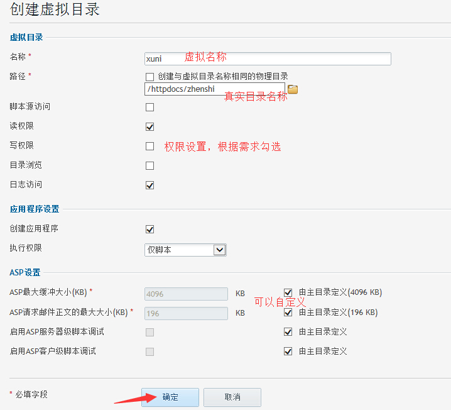Toggle the 目录浏览 checkbox
451x410 pixels.
point(149,165)
